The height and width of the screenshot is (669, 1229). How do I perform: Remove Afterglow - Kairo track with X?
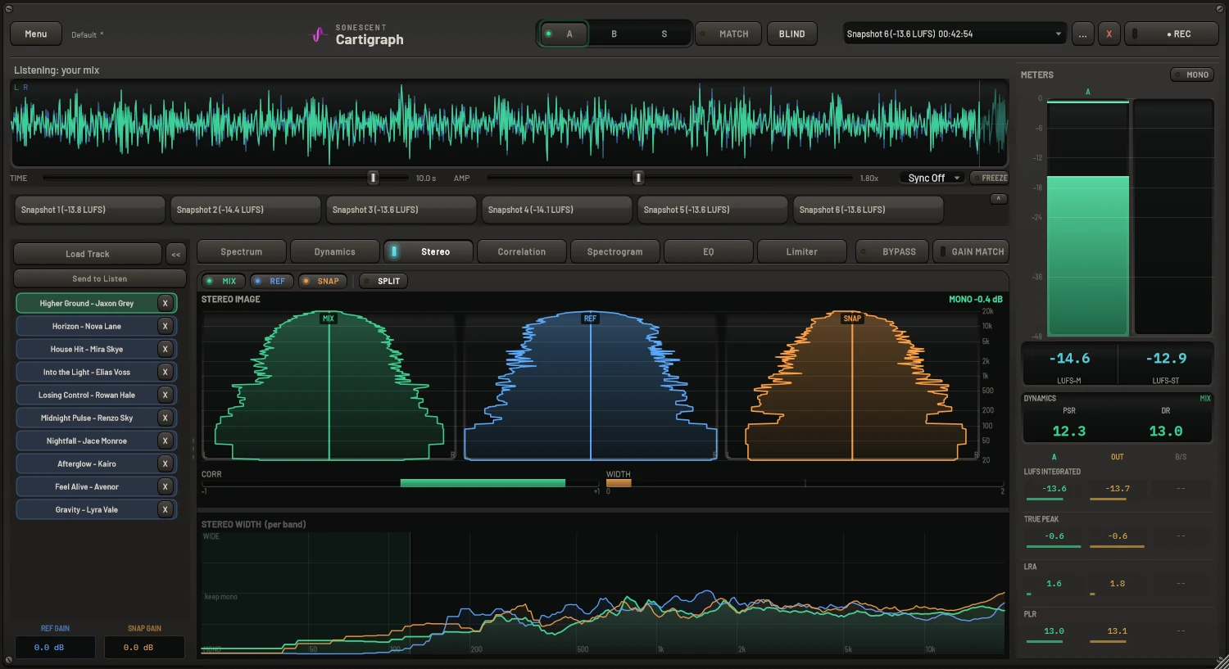point(165,463)
